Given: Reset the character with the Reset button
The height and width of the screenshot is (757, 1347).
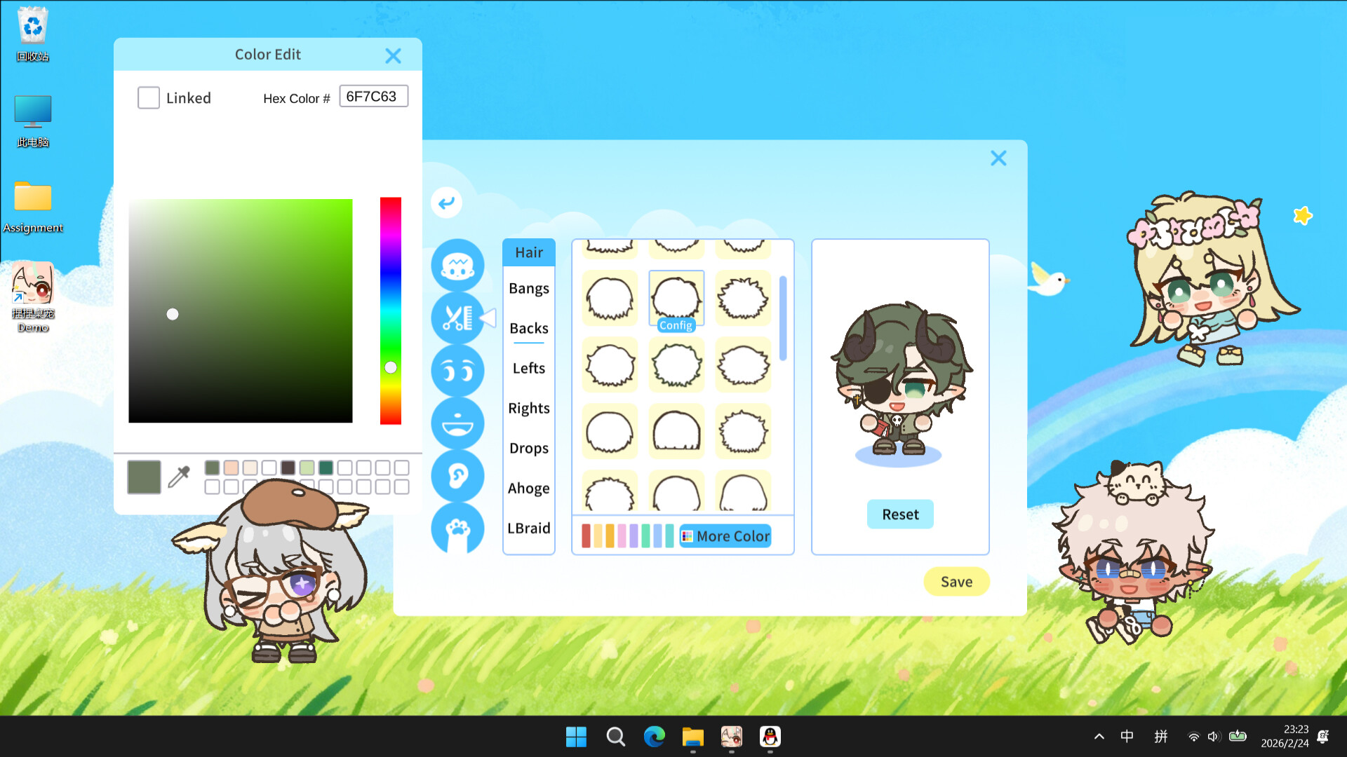Looking at the screenshot, I should (x=900, y=514).
